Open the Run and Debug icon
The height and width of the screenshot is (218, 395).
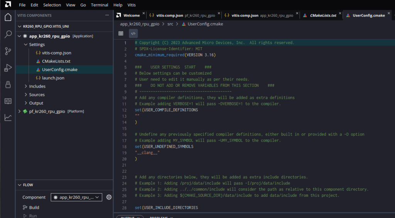8,68
